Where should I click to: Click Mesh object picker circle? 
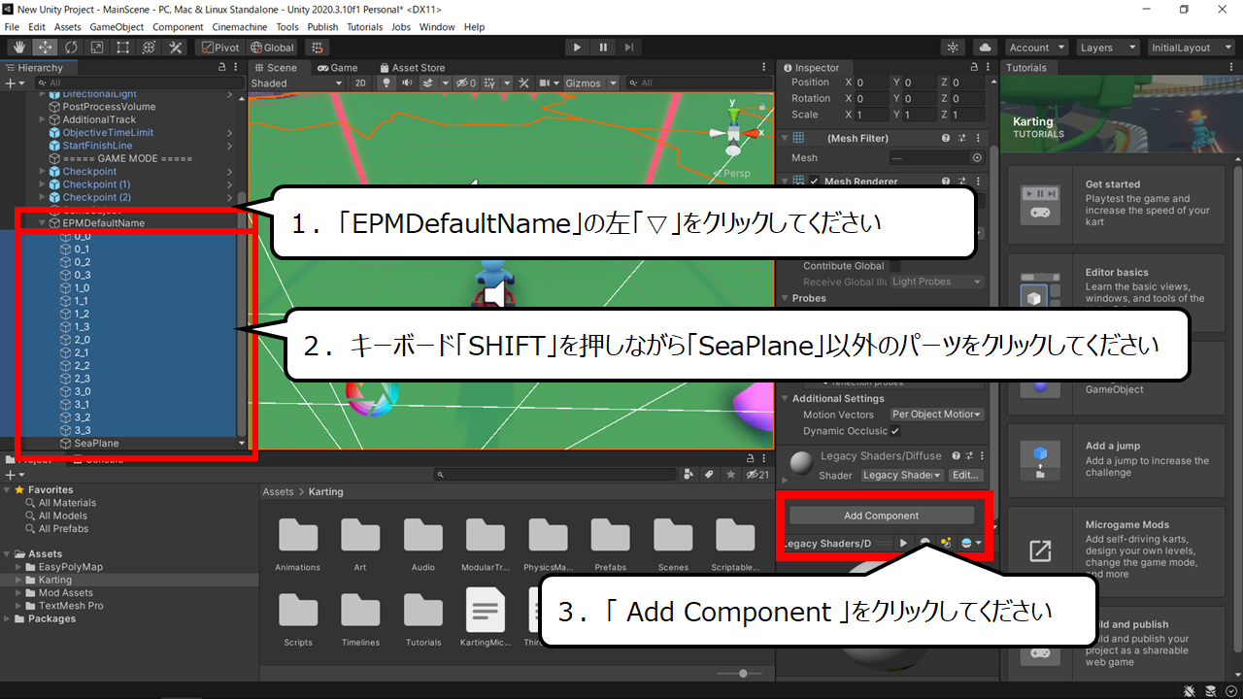[977, 157]
